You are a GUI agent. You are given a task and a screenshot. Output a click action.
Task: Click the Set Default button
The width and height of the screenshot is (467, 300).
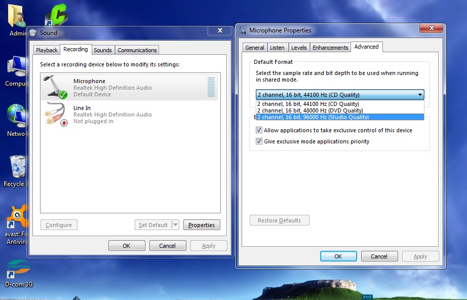153,225
